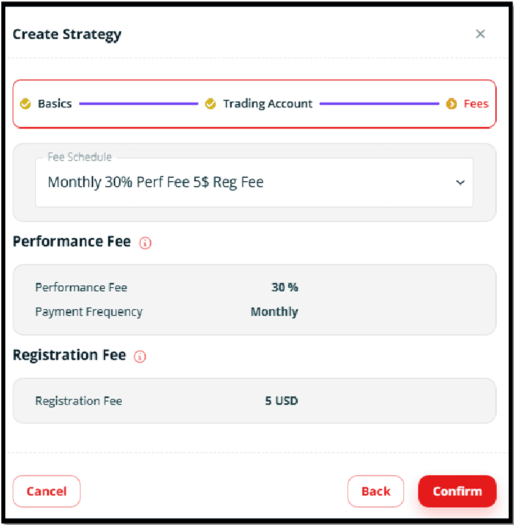This screenshot has width=514, height=525.
Task: Click the Performance Fee info icon
Action: 145,243
